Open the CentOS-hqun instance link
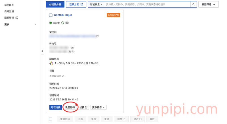The height and width of the screenshot is (124, 227). coord(63,15)
